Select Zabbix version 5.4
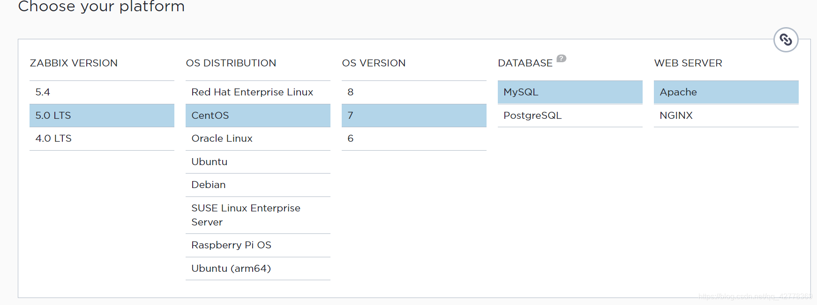The width and height of the screenshot is (817, 305). pyautogui.click(x=102, y=92)
